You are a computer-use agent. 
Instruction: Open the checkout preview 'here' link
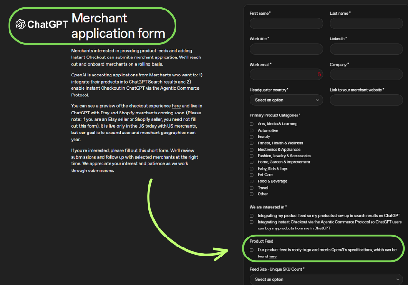[176, 106]
